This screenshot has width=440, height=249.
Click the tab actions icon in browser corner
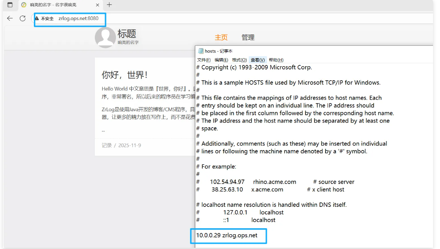coord(10,5)
